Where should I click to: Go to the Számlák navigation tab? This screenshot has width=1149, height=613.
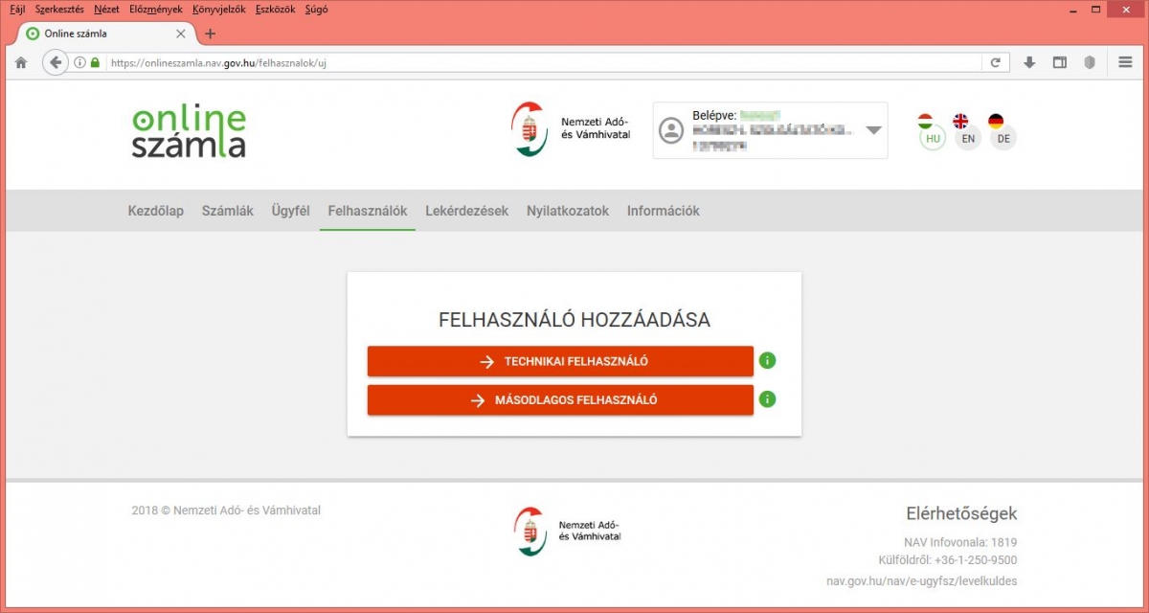pos(227,211)
